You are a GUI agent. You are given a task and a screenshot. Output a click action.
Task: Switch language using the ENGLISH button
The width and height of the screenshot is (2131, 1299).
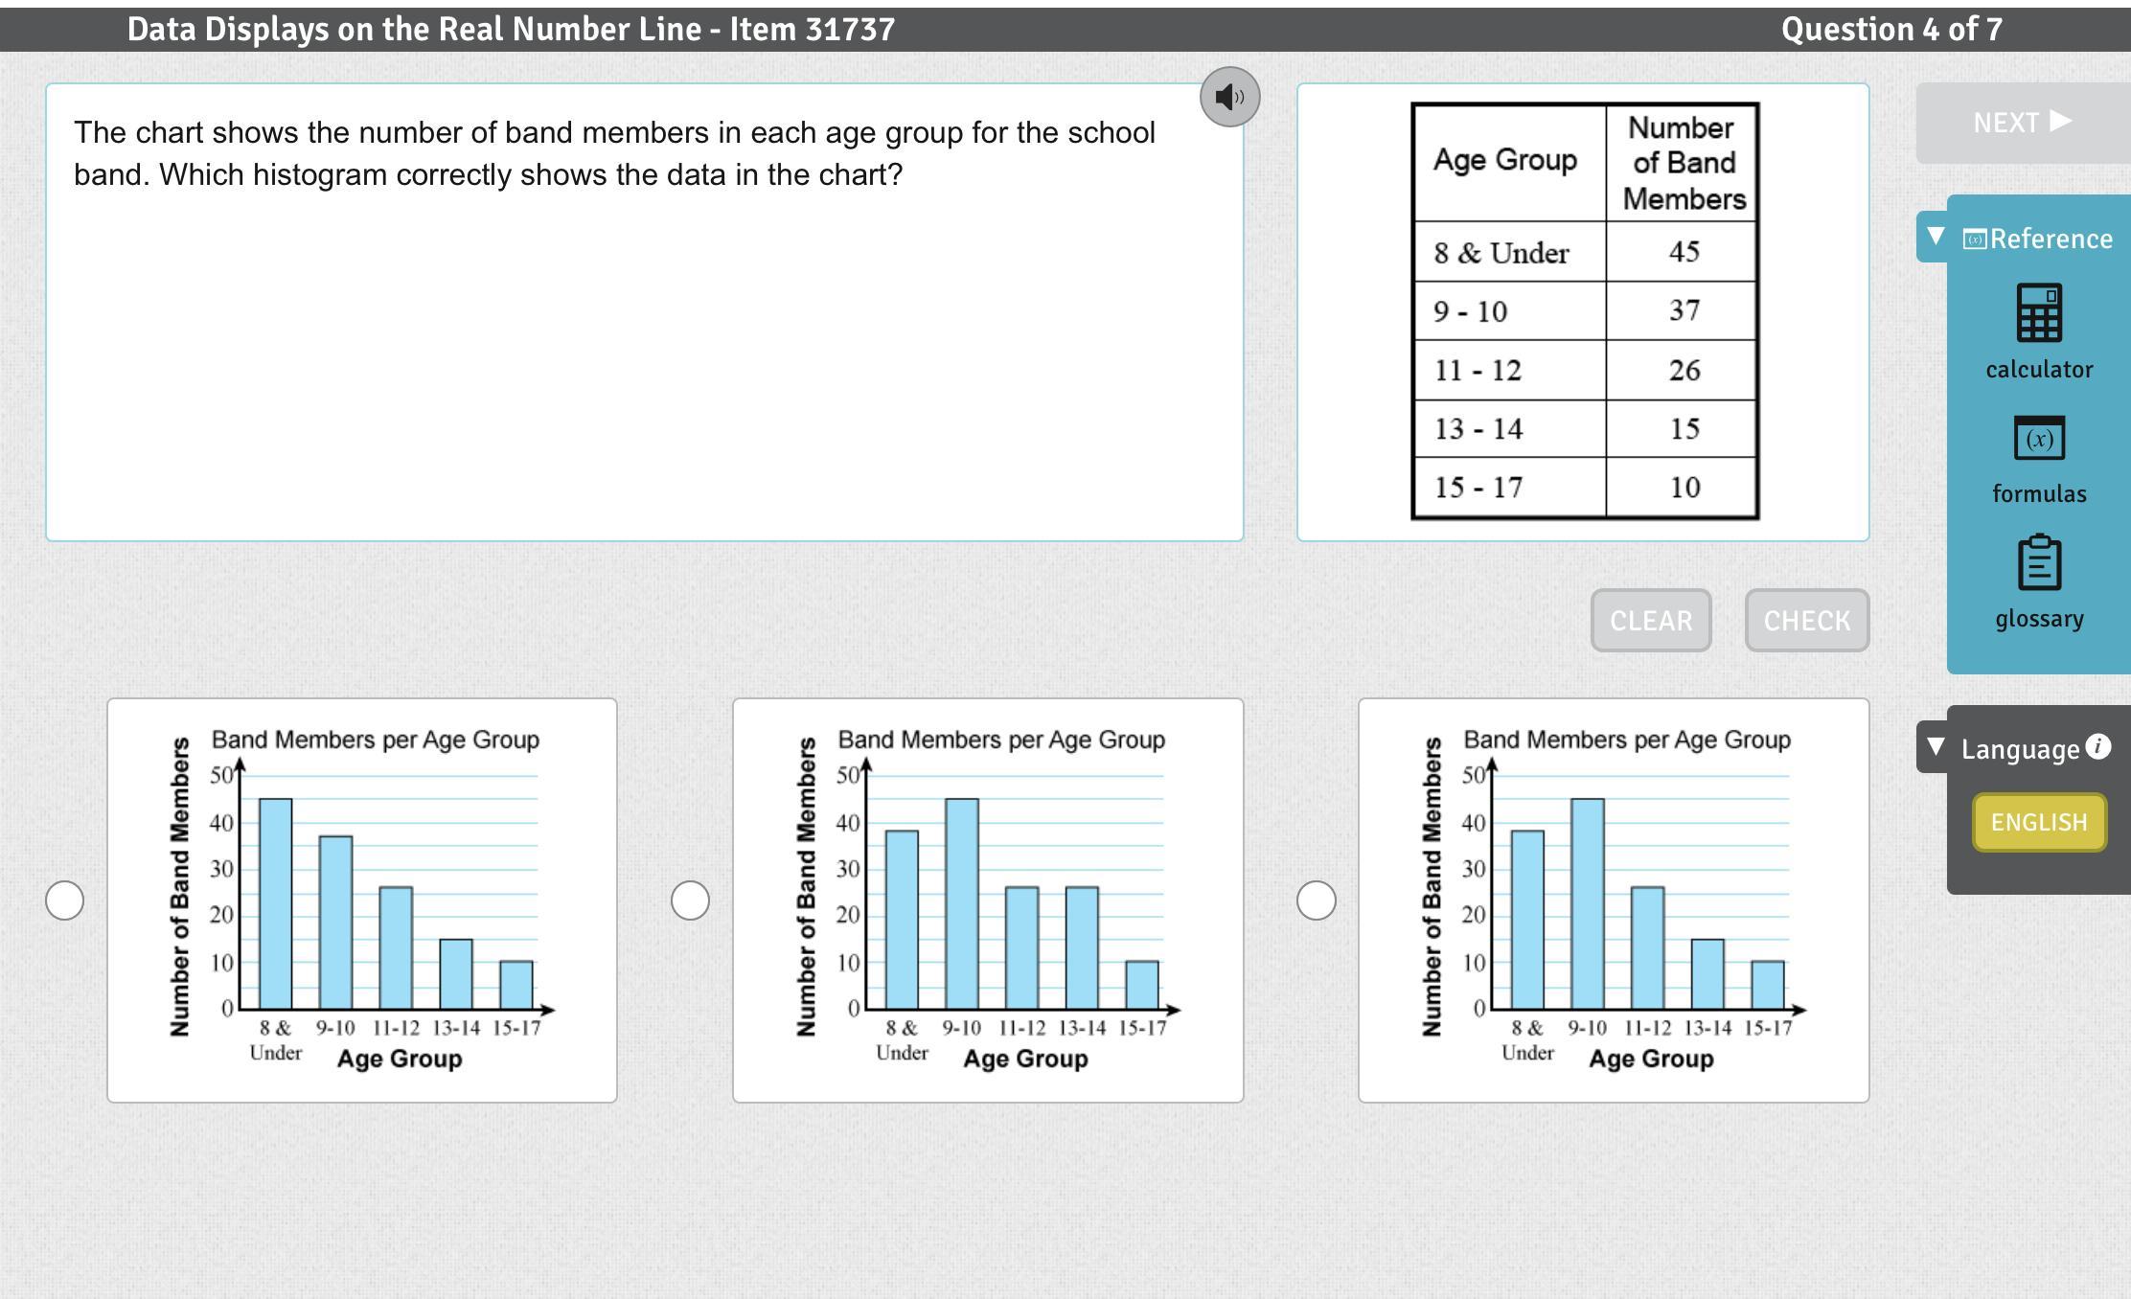(2038, 822)
